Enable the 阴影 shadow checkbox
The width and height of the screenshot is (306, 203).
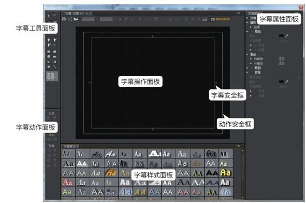tap(252, 68)
